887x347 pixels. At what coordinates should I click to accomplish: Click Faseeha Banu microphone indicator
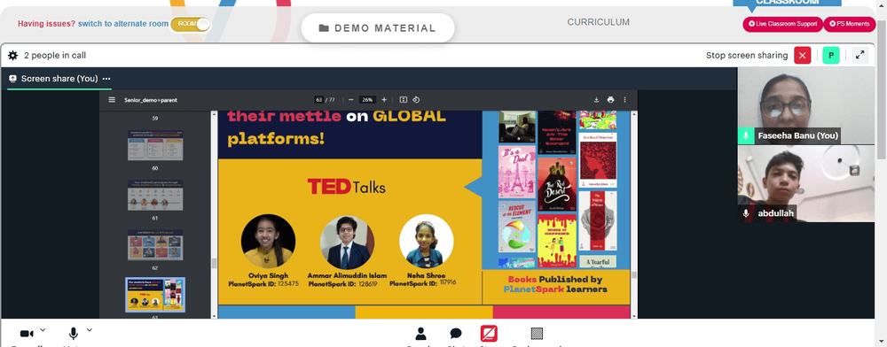pos(746,136)
